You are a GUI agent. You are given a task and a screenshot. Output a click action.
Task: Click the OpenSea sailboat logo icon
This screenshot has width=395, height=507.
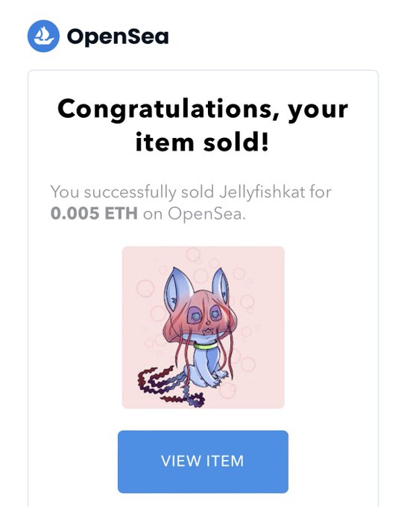point(44,36)
